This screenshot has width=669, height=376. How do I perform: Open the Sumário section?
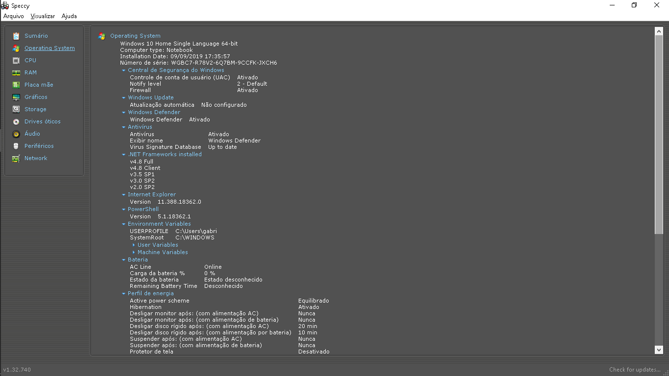tap(36, 36)
